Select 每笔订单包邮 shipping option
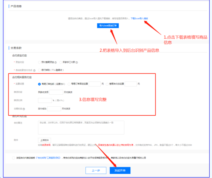The image size is (212, 178). pyautogui.click(x=40, y=84)
